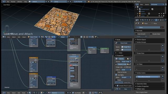Browse image datablock icon

(117, 59)
